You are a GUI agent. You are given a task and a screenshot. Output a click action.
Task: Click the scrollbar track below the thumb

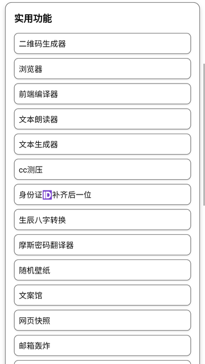[x=204, y=284]
